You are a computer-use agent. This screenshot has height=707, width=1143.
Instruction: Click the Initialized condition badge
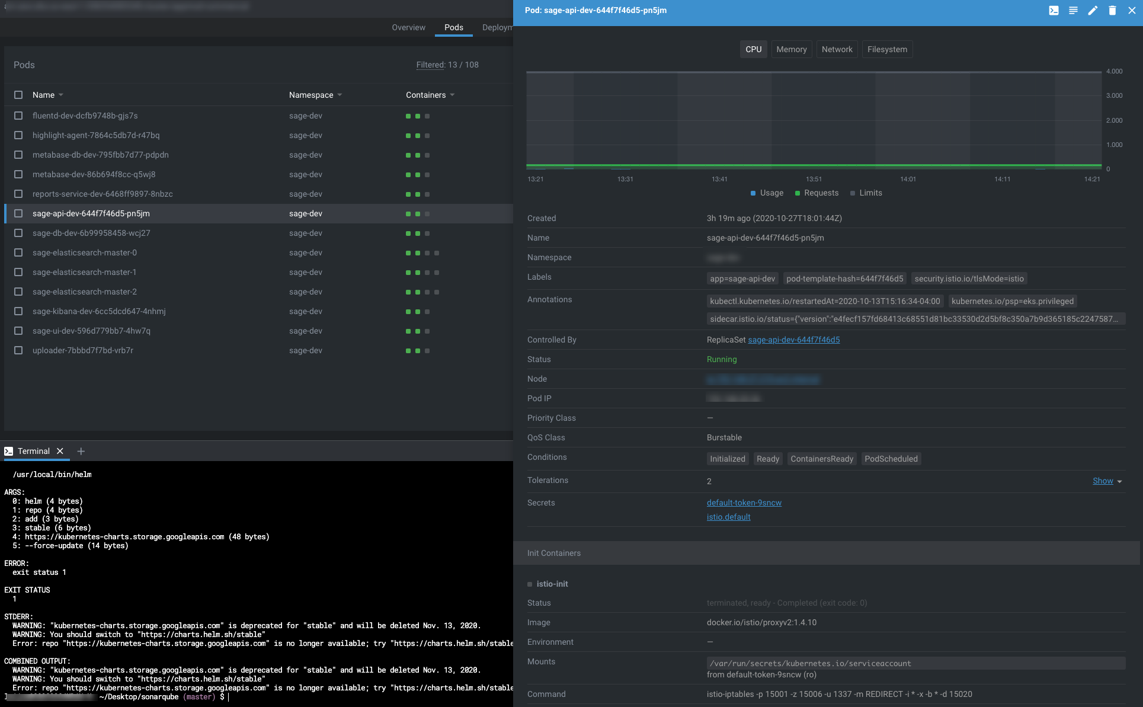[728, 459]
